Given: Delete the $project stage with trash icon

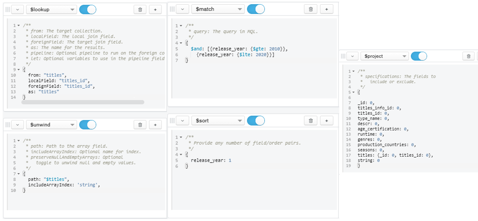Looking at the screenshot, I should [469, 56].
